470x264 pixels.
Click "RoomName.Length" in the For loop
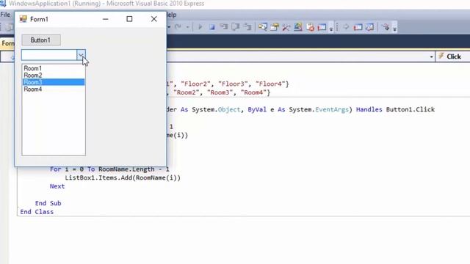coord(126,169)
